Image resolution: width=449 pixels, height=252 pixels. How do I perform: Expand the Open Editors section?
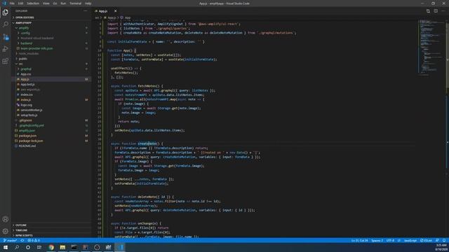click(51, 17)
